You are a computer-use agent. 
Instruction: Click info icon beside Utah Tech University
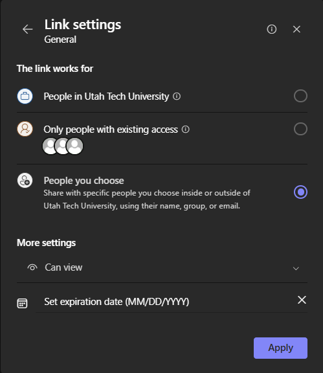pos(177,96)
